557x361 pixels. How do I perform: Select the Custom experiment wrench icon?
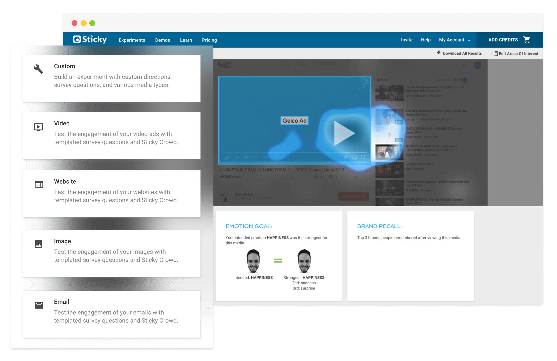[38, 69]
